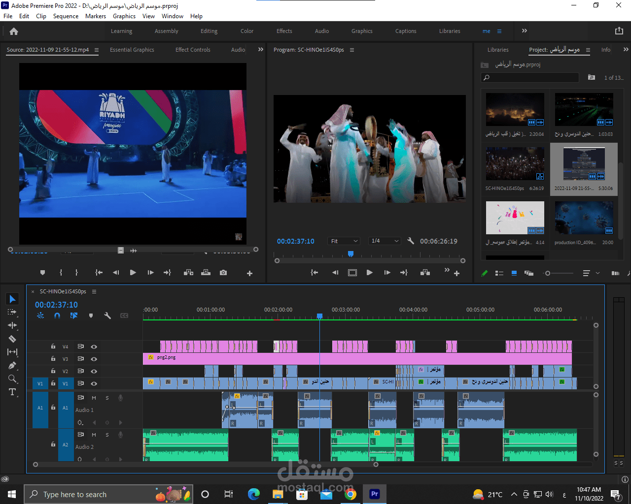Image resolution: width=631 pixels, height=504 pixels.
Task: Toggle the timeline Snap magnet icon
Action: click(57, 315)
